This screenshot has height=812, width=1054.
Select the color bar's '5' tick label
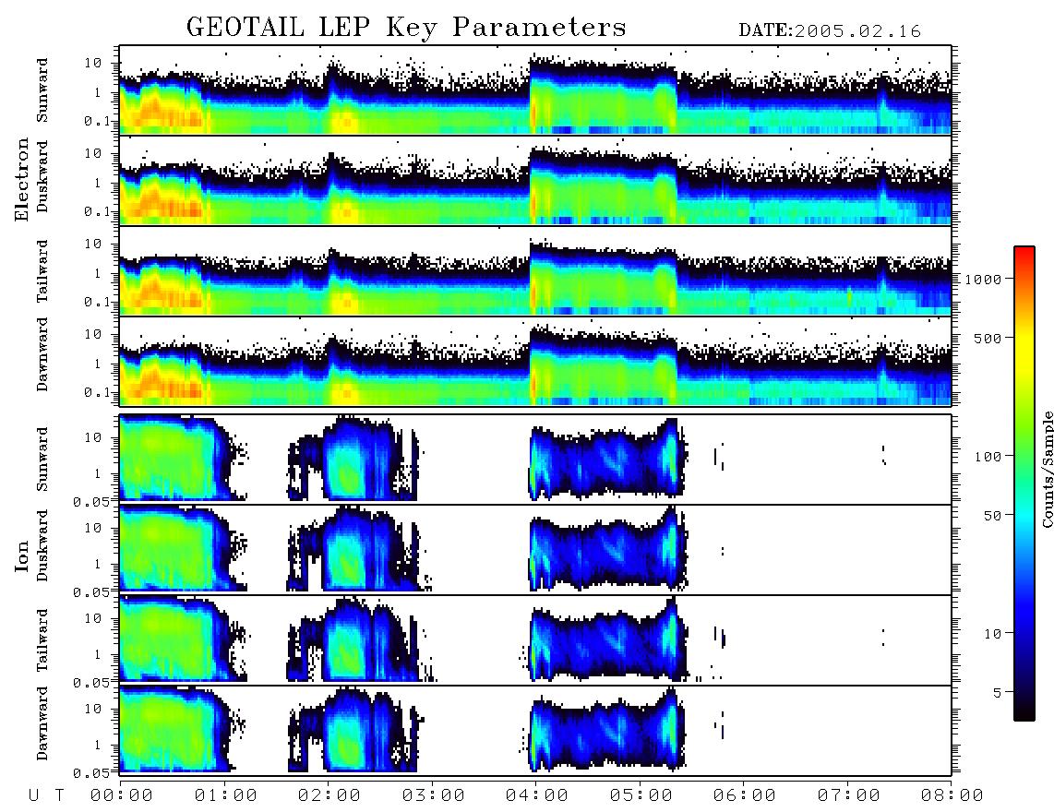(998, 692)
